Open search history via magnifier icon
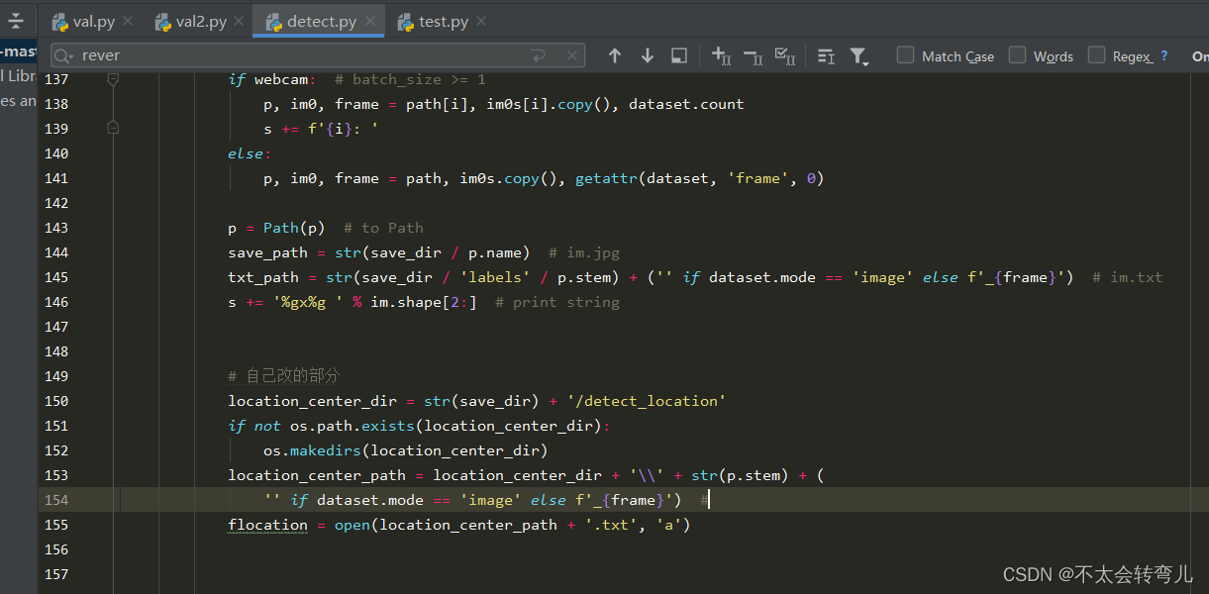 point(64,56)
